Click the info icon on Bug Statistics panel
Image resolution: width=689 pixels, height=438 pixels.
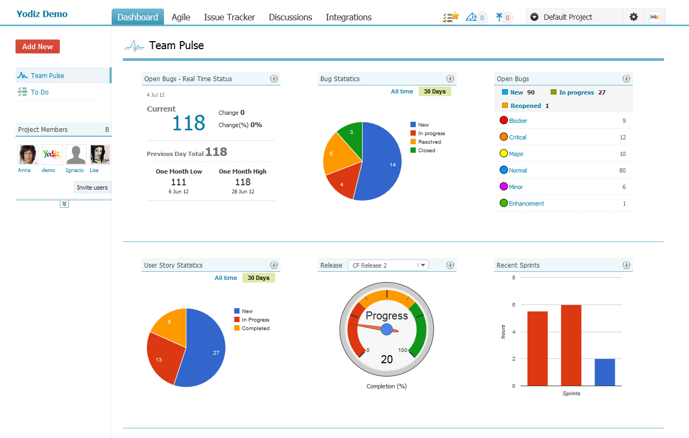[x=450, y=79]
